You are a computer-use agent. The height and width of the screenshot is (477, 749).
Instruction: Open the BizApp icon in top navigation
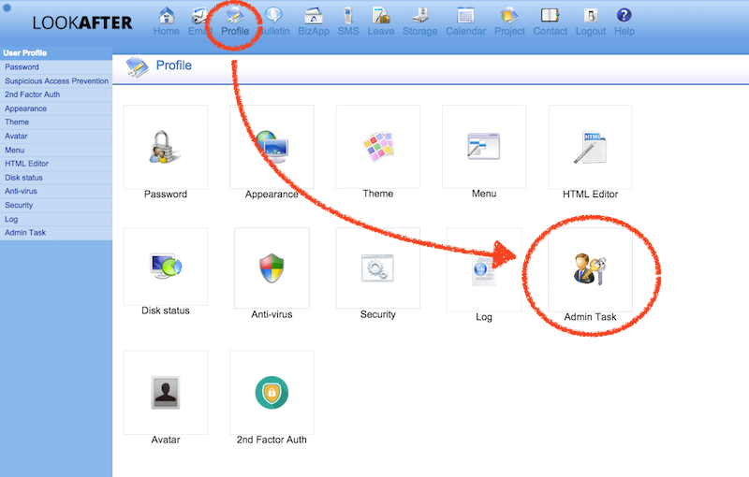314,16
